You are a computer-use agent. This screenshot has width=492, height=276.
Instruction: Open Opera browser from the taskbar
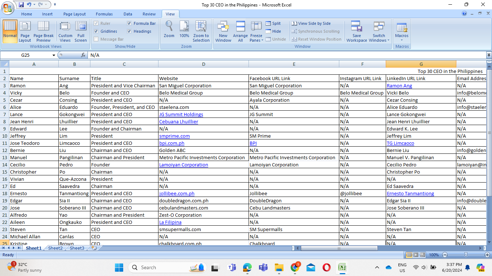(326, 267)
